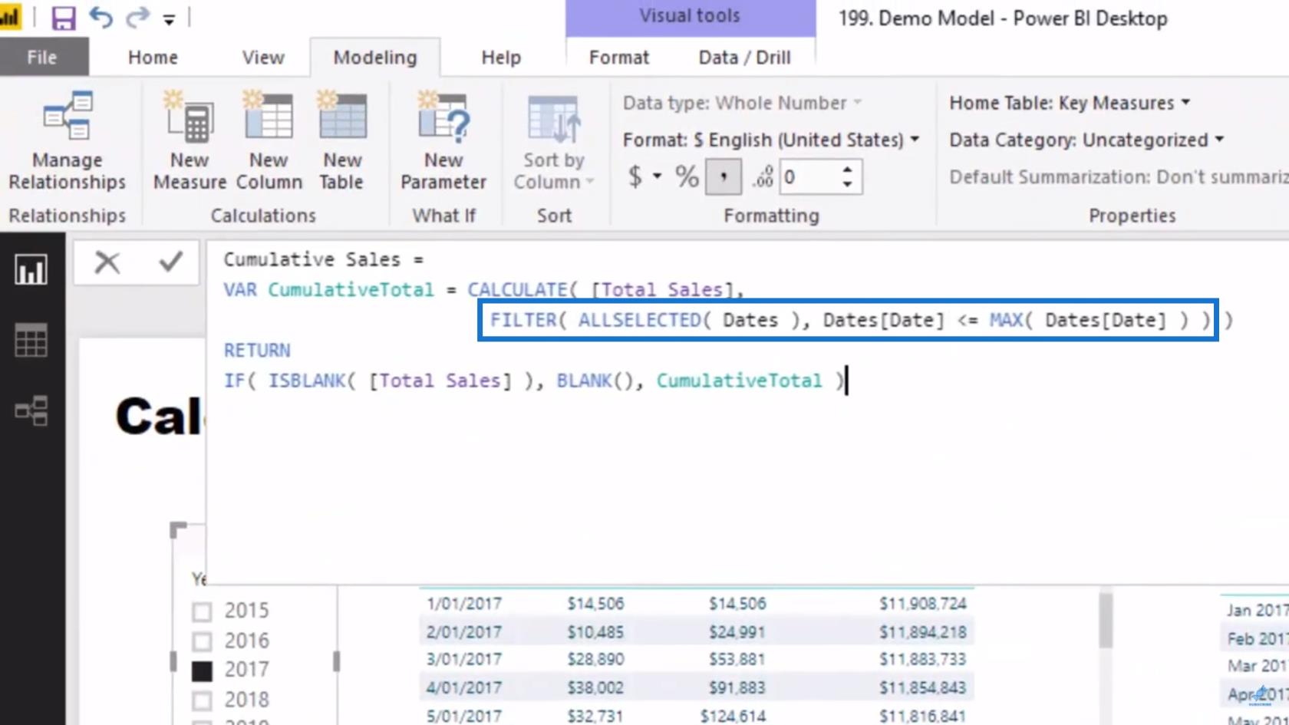The image size is (1289, 725).
Task: Open the Default Summarization dropdown
Action: 1119,177
